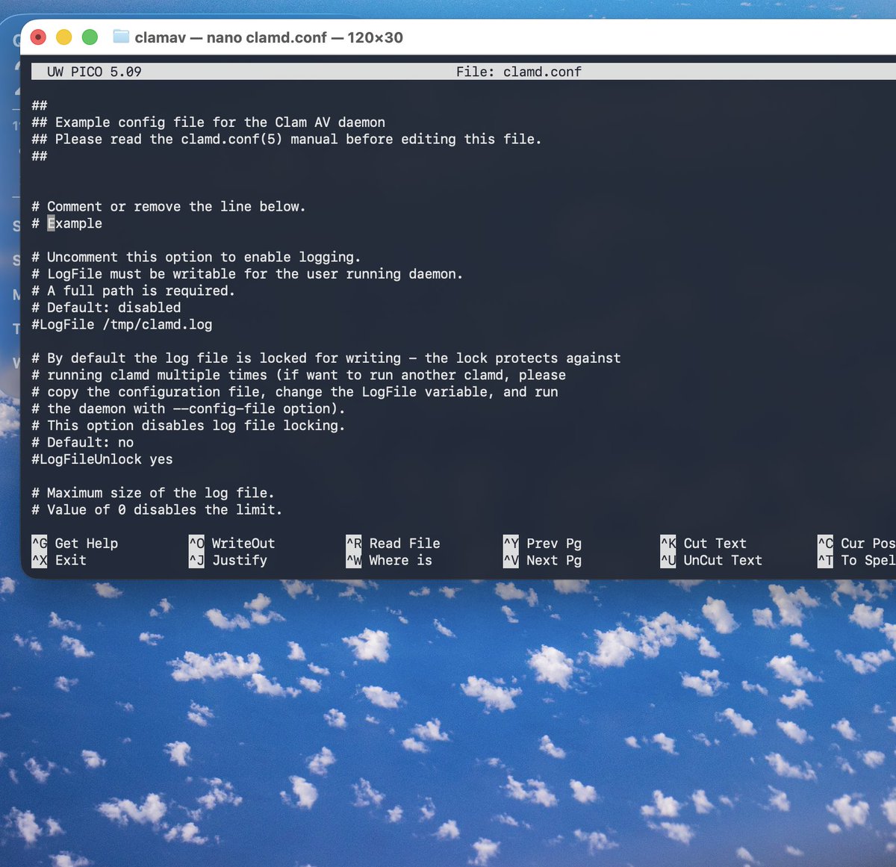
Task: Click the ^T To Spell shortcut
Action: click(856, 560)
